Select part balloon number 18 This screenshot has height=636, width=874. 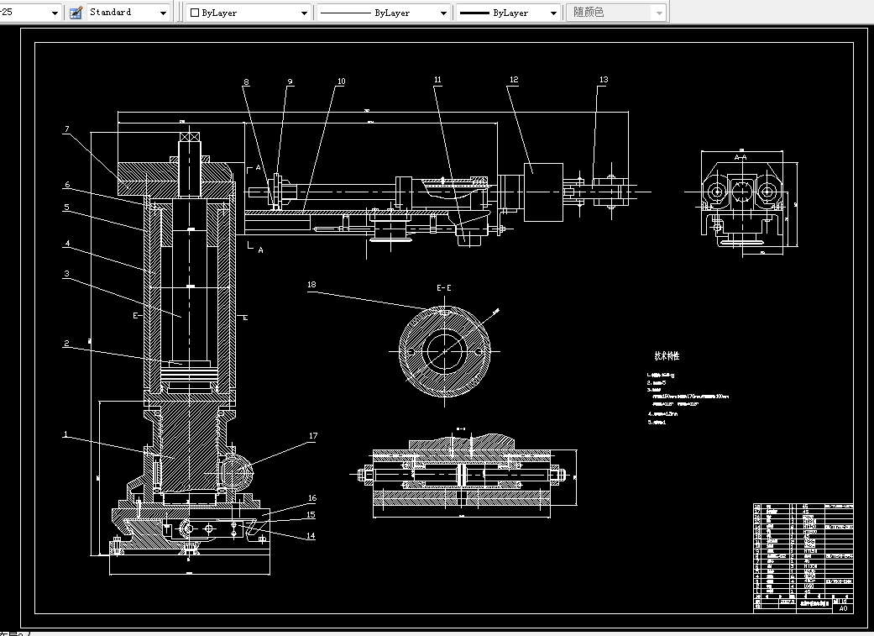click(x=311, y=285)
